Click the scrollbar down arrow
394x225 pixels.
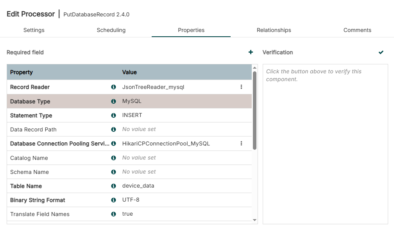[255, 220]
